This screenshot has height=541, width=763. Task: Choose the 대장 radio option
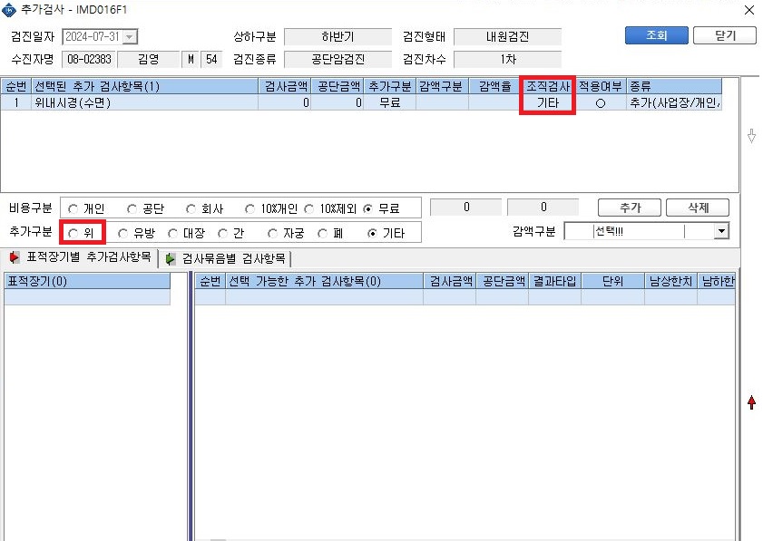click(x=172, y=234)
